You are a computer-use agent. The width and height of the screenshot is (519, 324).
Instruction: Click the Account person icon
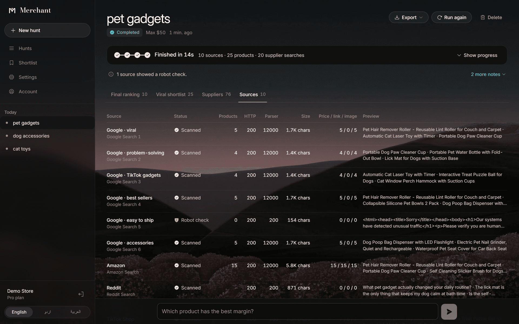[11, 92]
